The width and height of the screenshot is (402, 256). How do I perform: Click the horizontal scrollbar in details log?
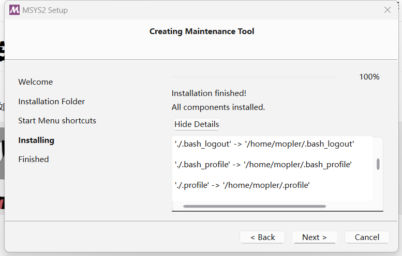pyautogui.click(x=254, y=206)
